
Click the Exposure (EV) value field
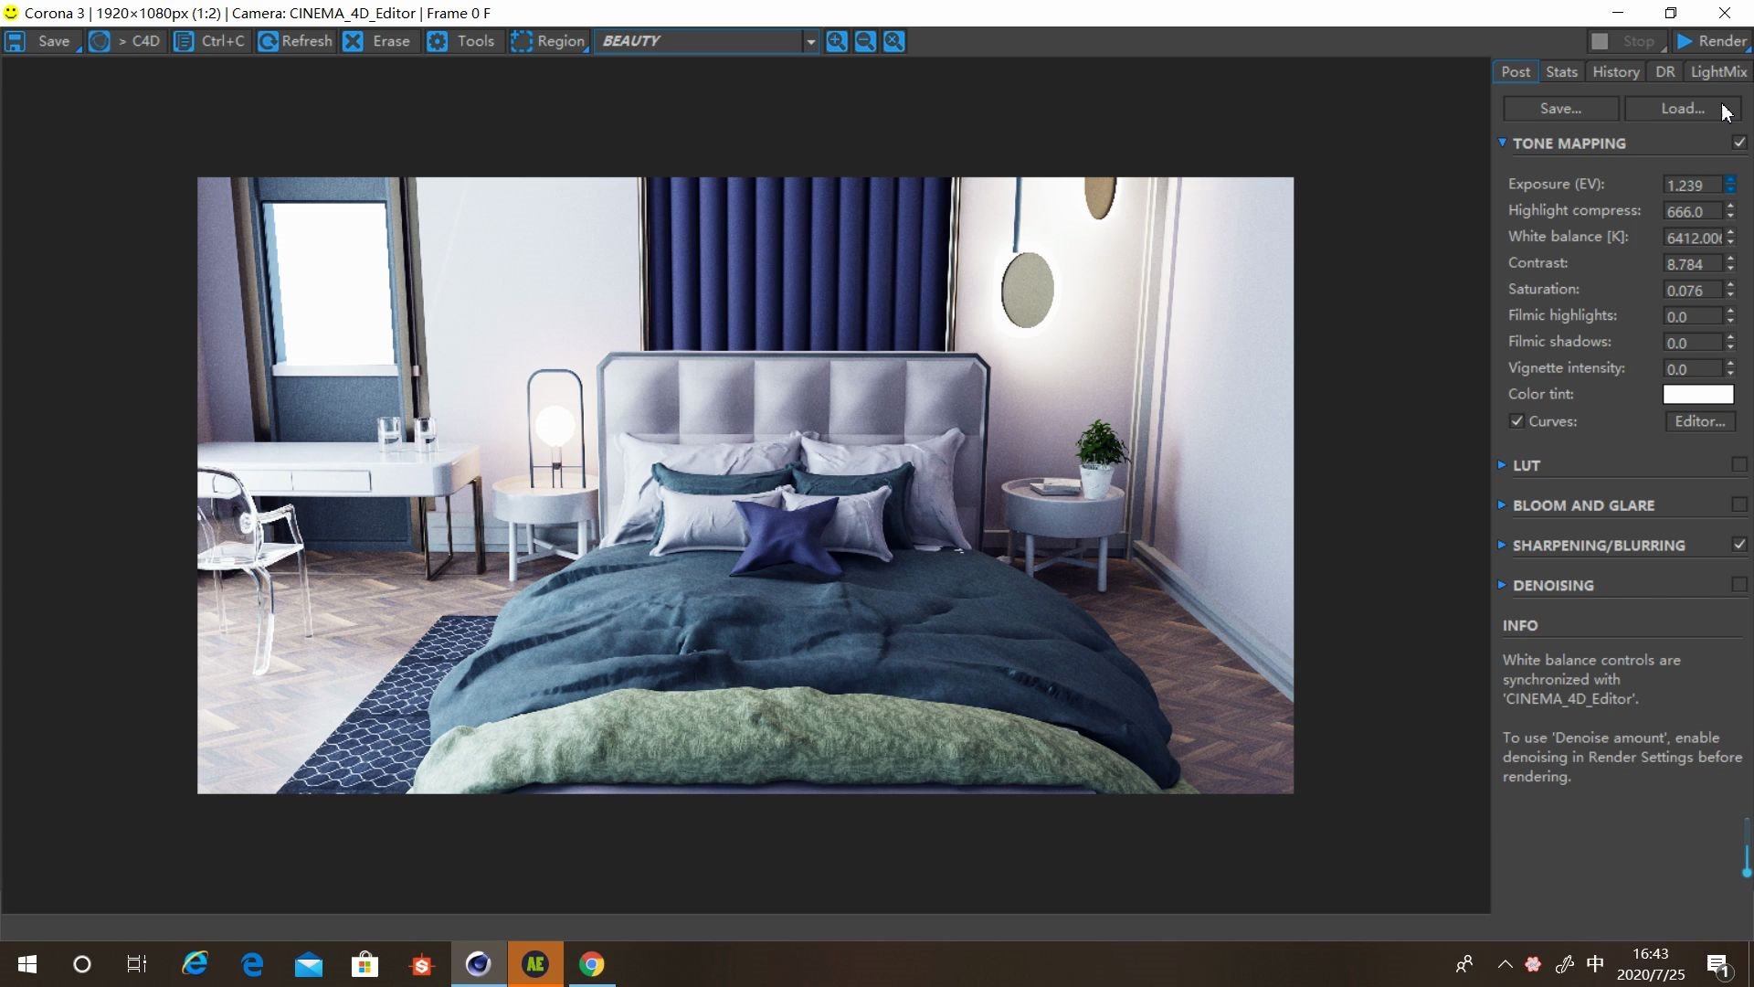(x=1691, y=185)
